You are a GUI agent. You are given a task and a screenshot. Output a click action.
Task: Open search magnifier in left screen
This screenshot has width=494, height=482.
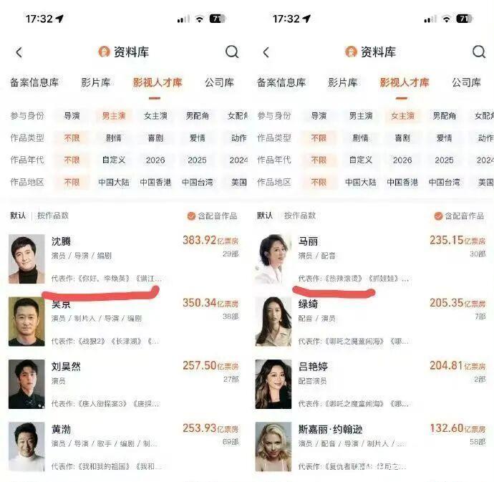click(x=232, y=52)
